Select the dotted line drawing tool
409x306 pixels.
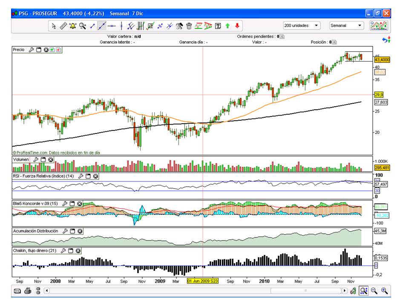pyautogui.click(x=160, y=26)
